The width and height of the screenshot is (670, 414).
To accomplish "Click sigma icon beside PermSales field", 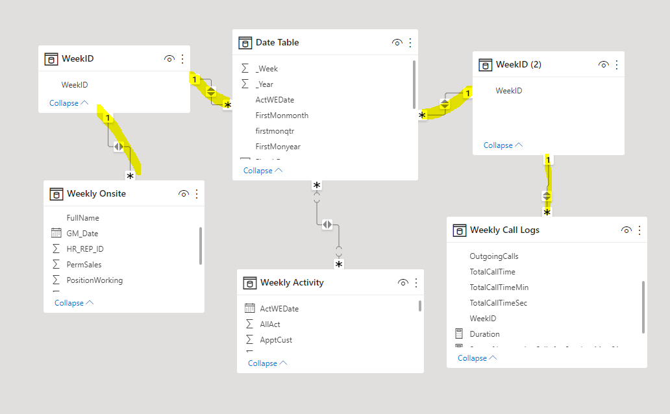I will coord(56,265).
